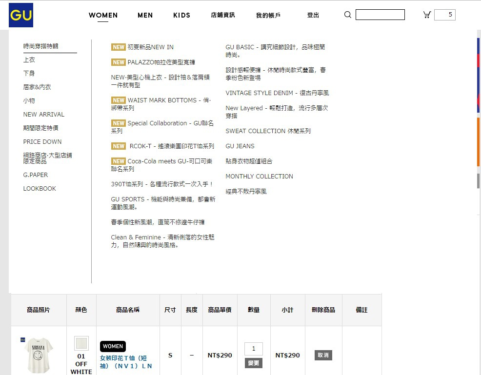Go to 我的帳戶 my account
This screenshot has height=375, width=481.
pos(268,15)
